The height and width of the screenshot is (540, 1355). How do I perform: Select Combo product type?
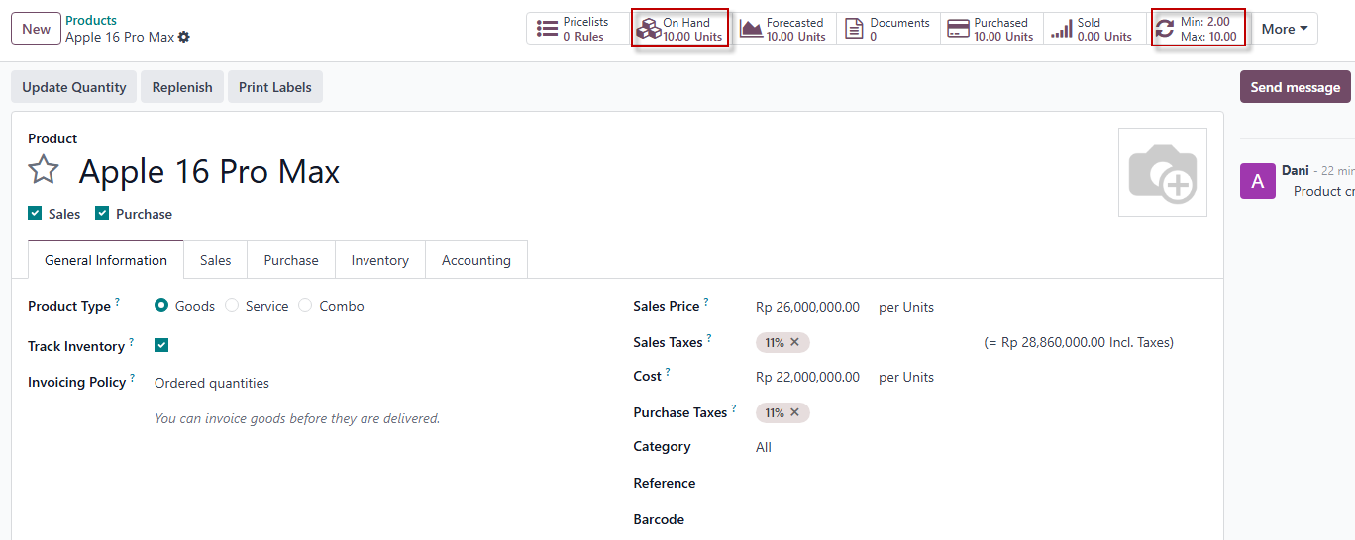coord(305,306)
